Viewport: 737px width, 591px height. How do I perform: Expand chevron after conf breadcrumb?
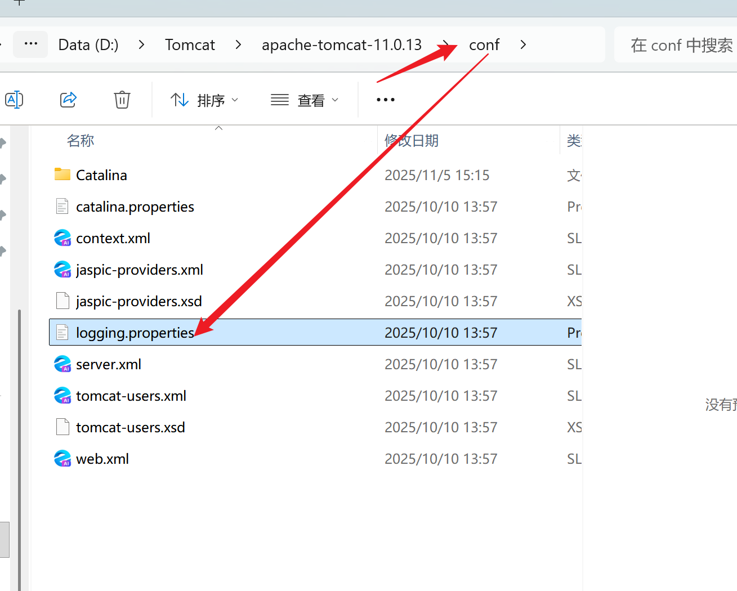pyautogui.click(x=523, y=44)
